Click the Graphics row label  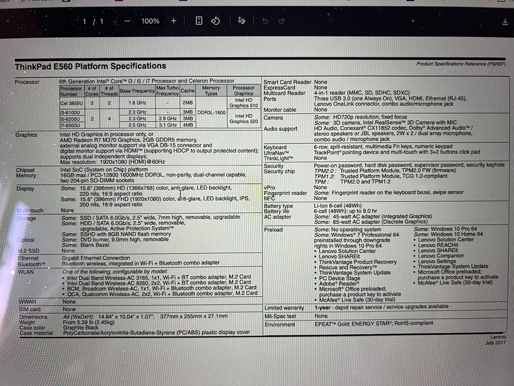(26, 135)
